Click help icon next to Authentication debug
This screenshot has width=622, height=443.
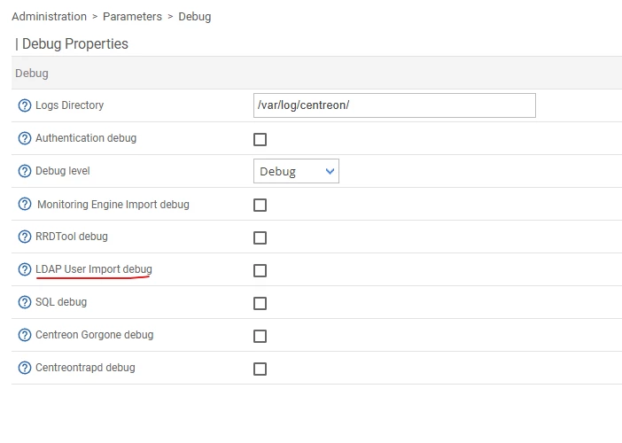click(x=25, y=138)
